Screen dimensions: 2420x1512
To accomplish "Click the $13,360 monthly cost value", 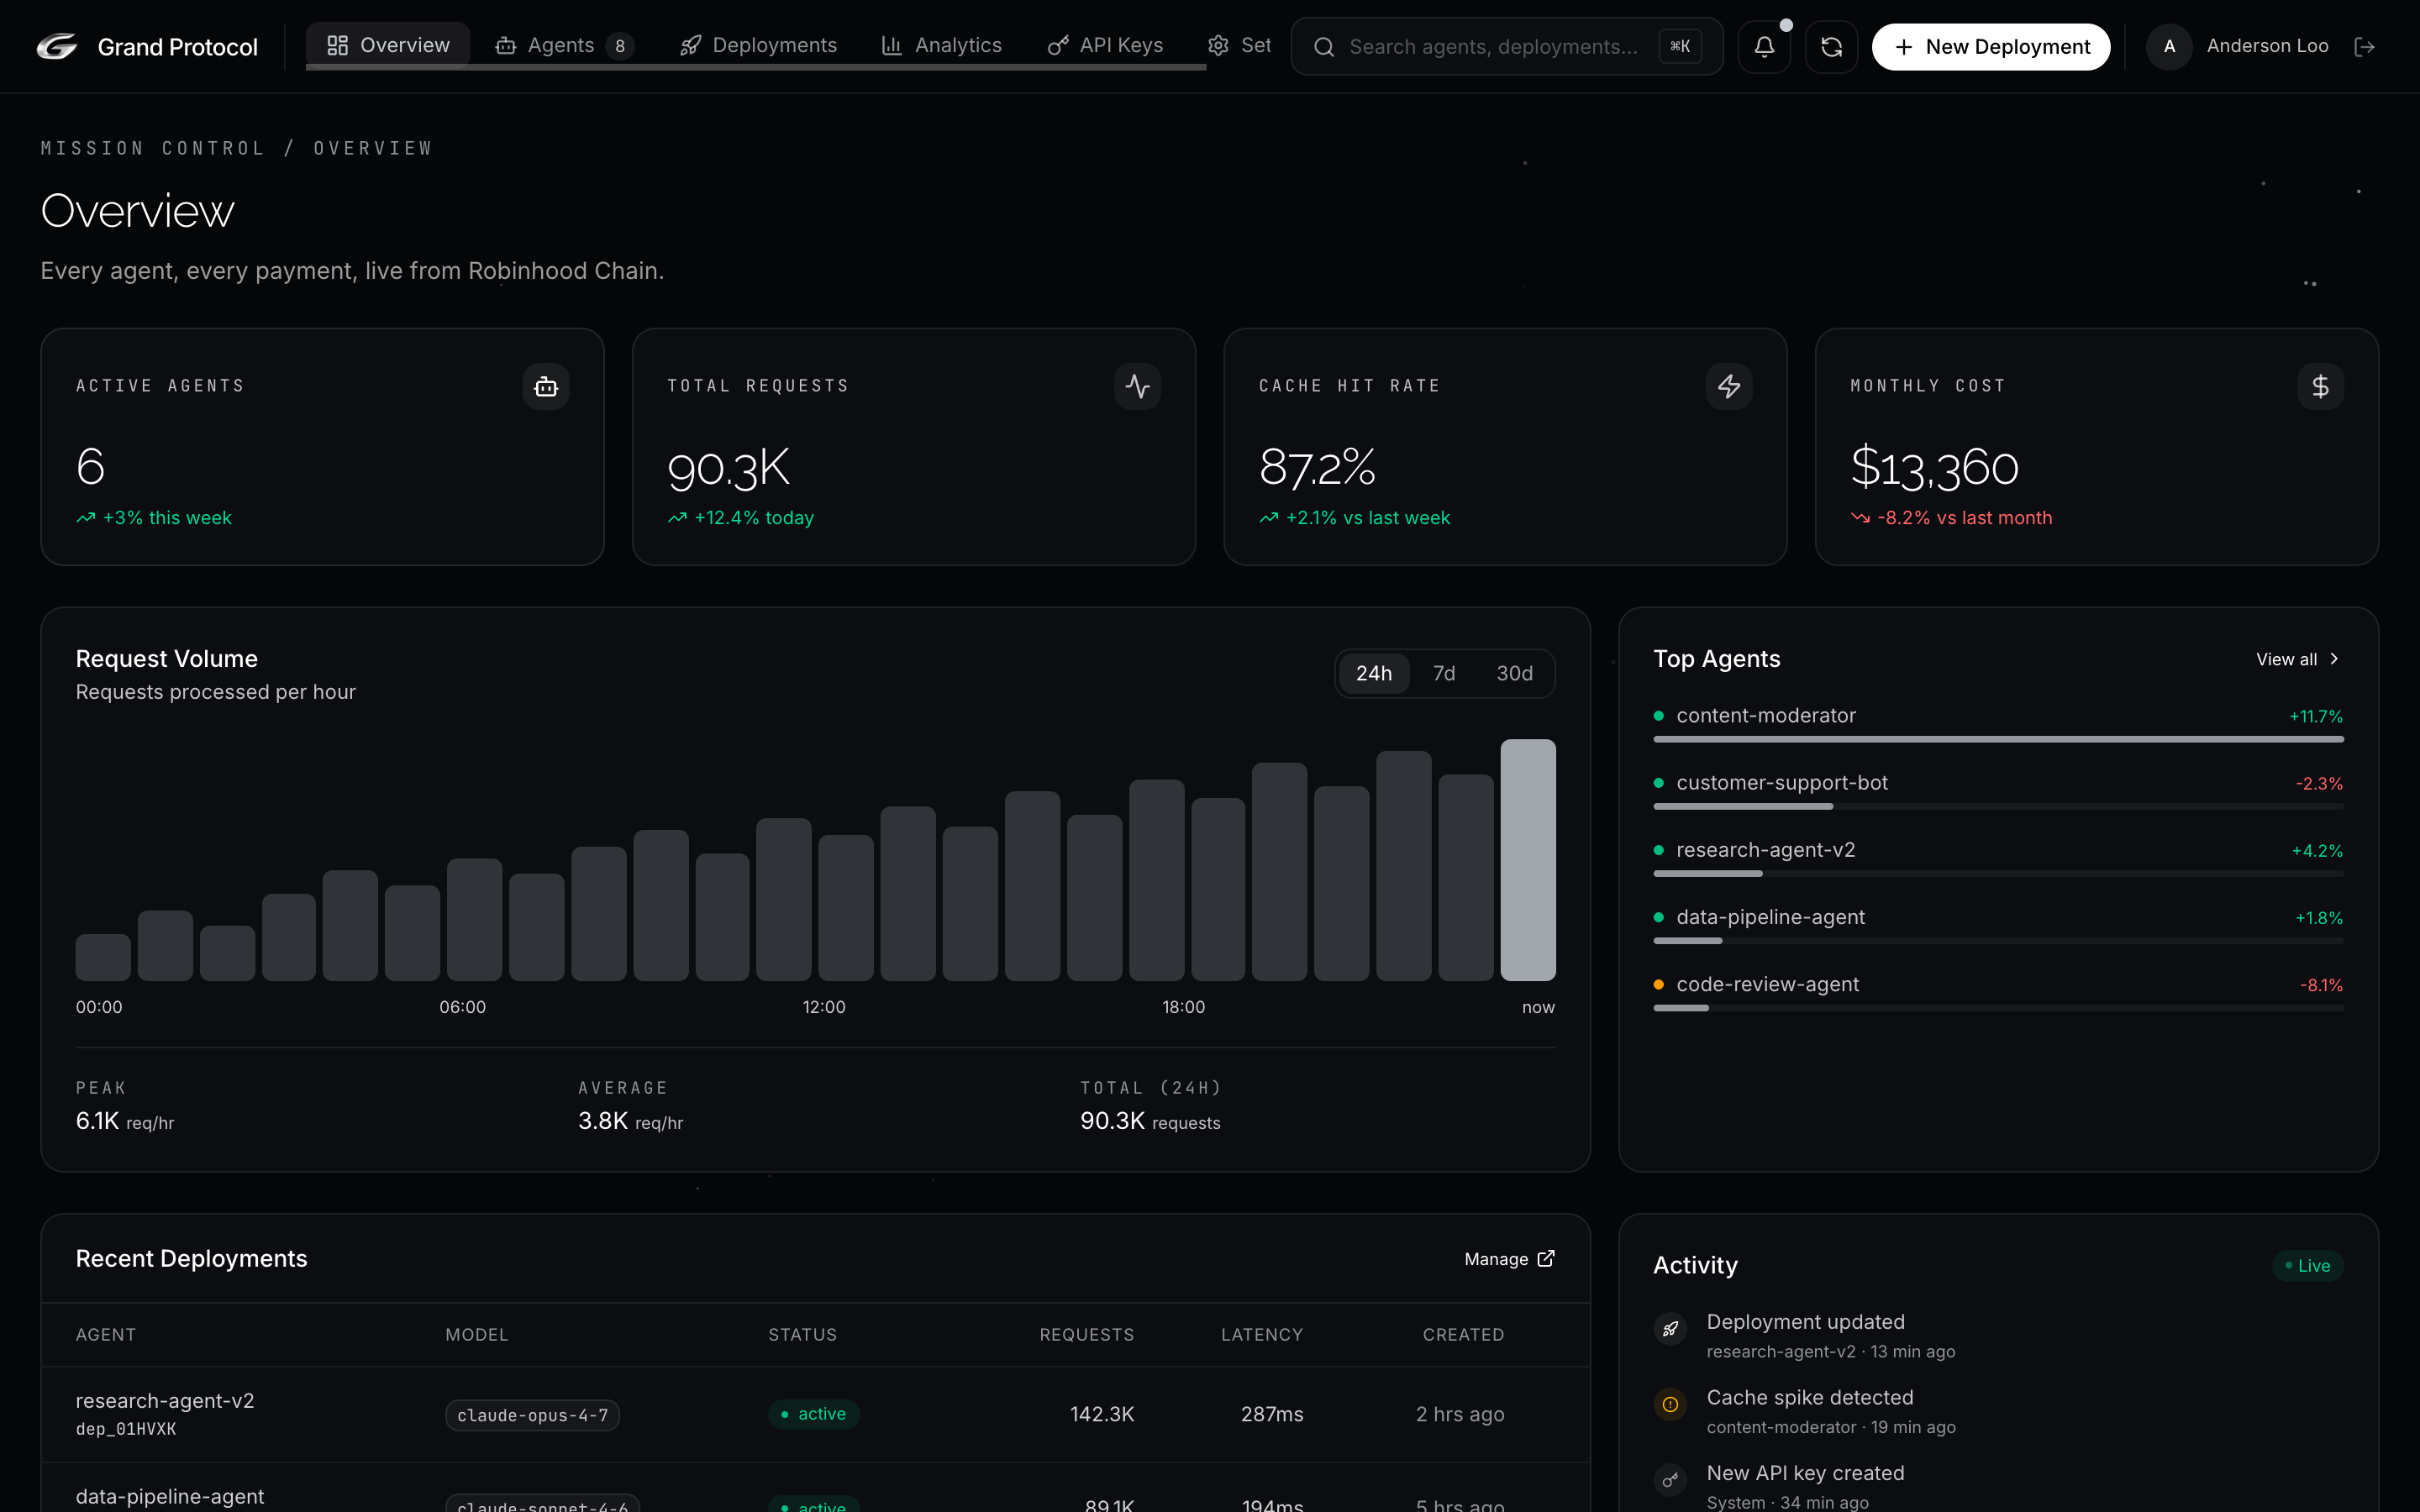I will click(1934, 468).
